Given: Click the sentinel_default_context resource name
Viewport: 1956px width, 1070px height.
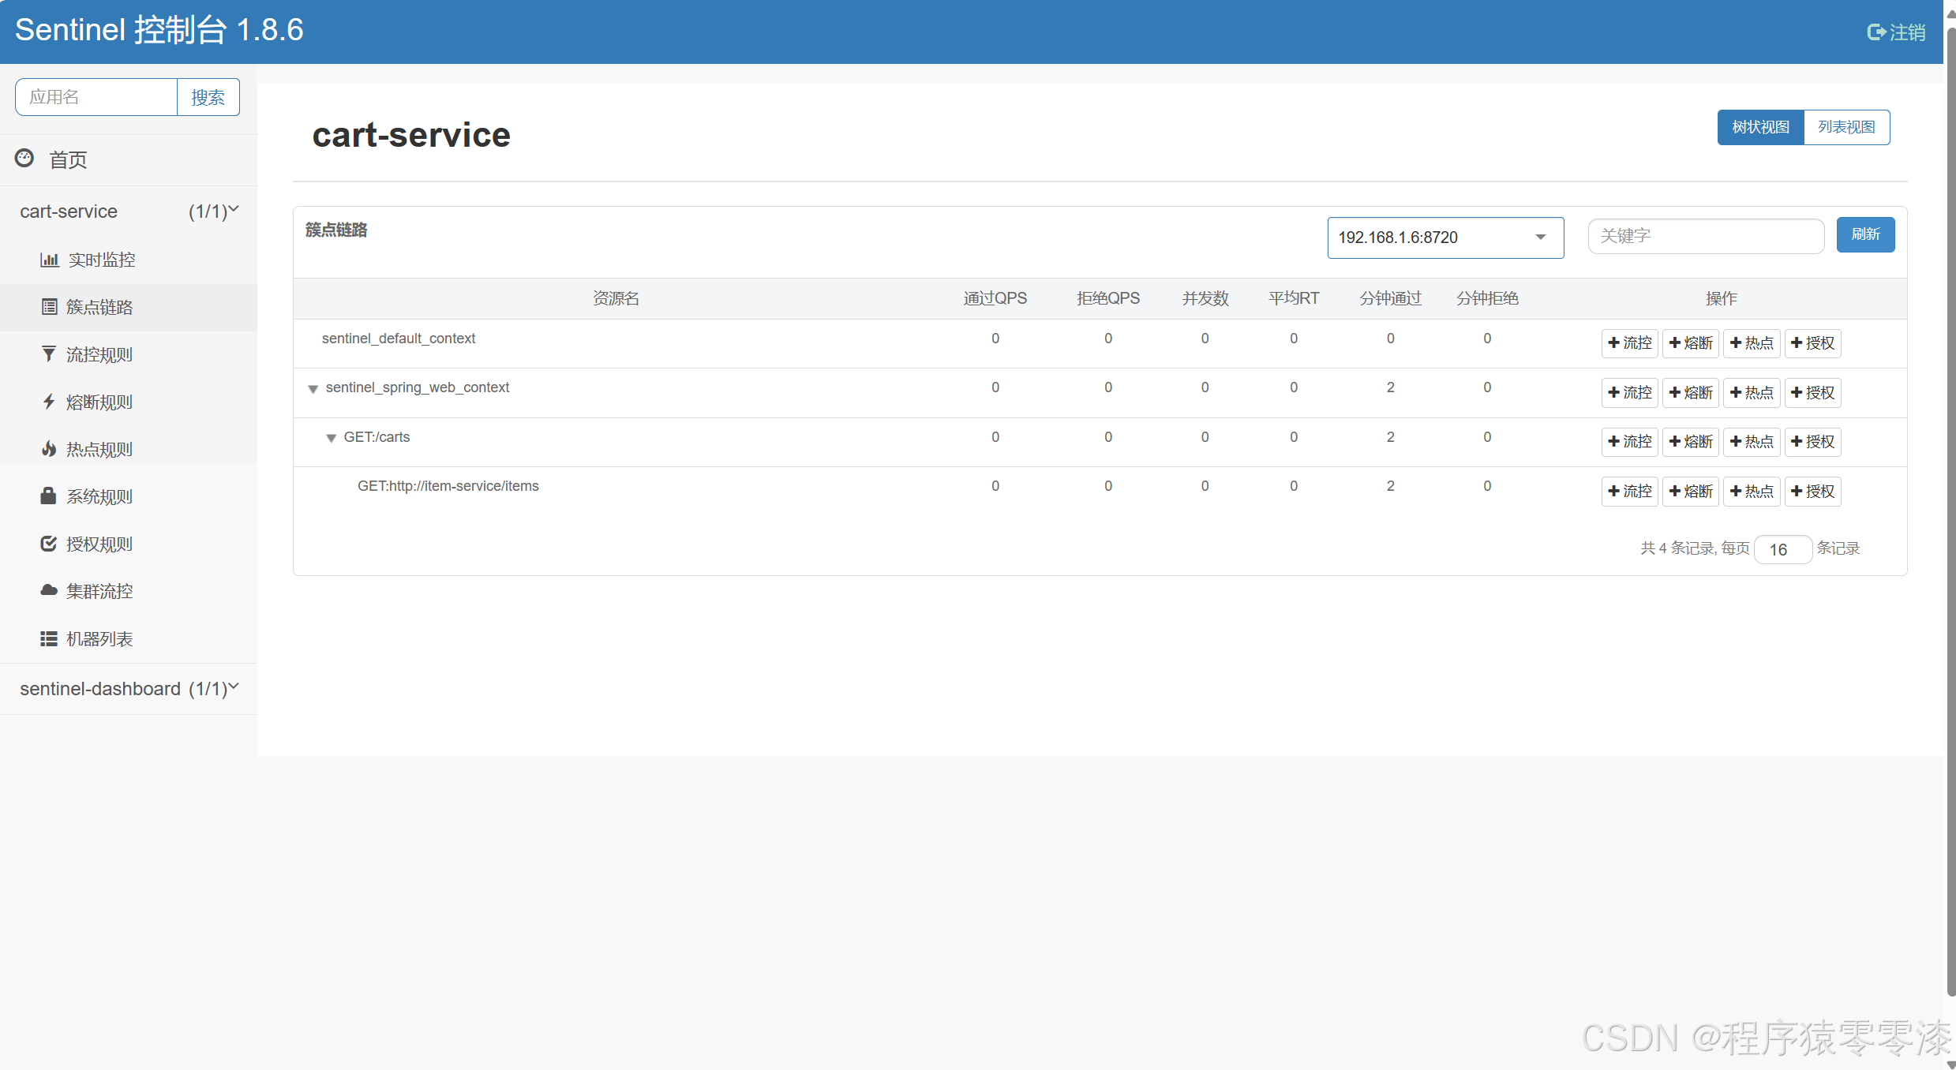Looking at the screenshot, I should pyautogui.click(x=399, y=339).
